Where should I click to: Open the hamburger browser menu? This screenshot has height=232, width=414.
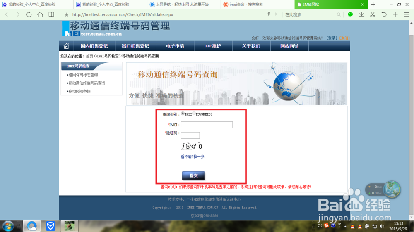(407, 14)
